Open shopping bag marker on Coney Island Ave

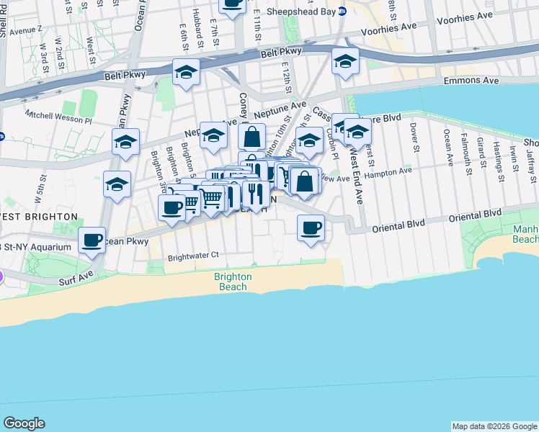(x=252, y=137)
